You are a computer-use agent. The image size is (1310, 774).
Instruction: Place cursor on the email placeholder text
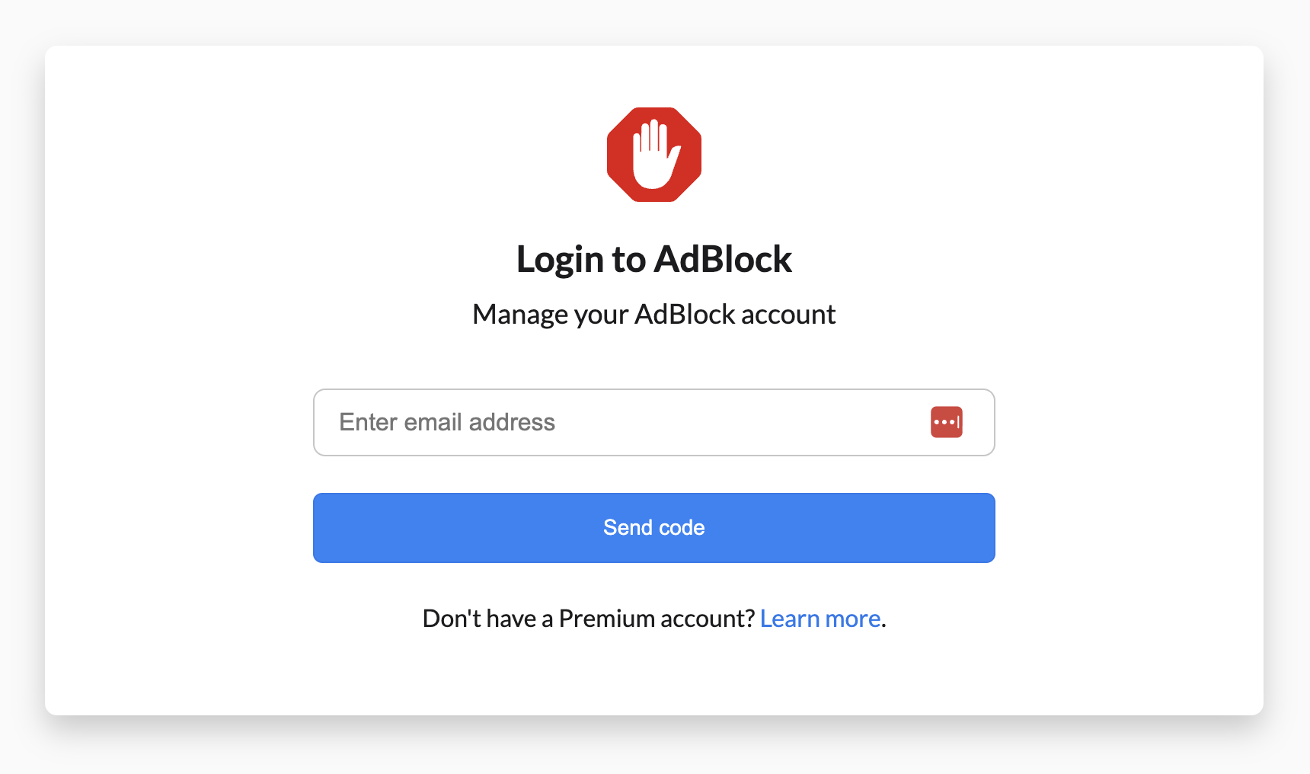447,422
